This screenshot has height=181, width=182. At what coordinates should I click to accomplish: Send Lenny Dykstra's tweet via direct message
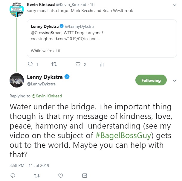[85, 175]
